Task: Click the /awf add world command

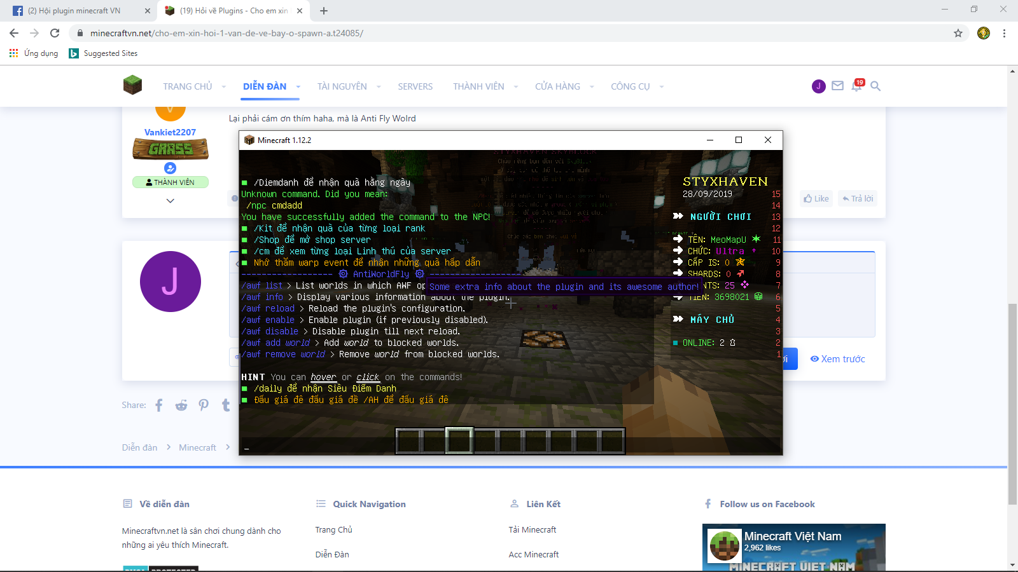Action: coord(275,343)
